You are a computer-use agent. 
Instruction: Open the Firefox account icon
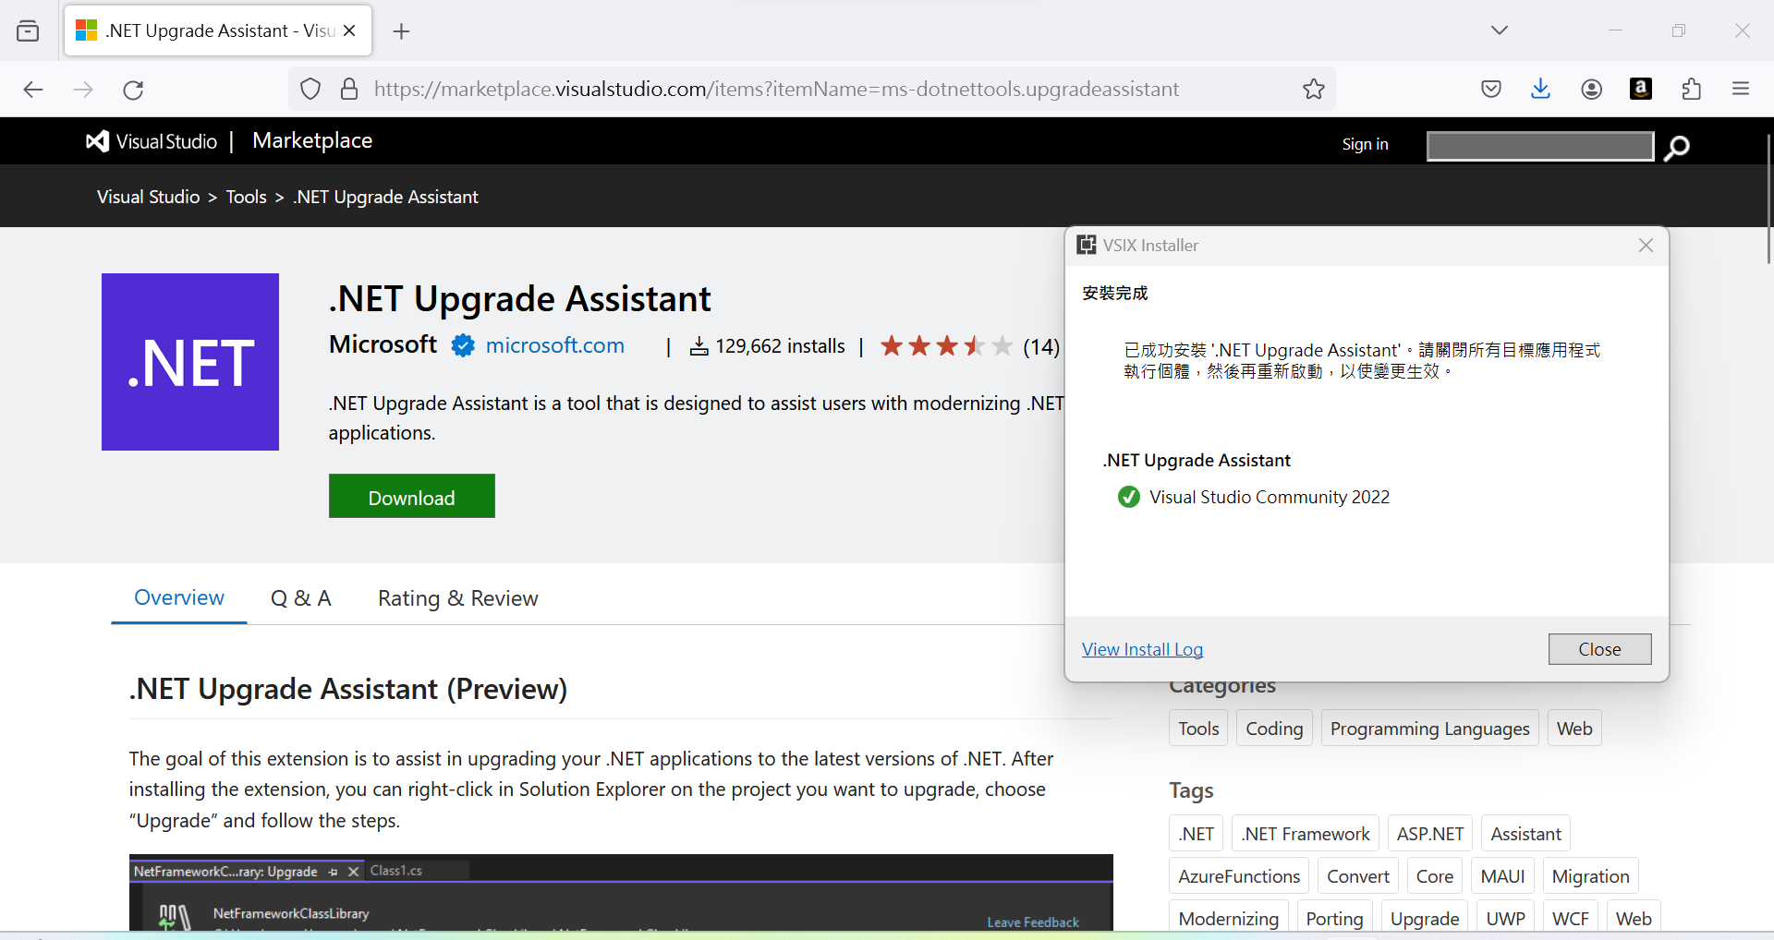[x=1591, y=89]
